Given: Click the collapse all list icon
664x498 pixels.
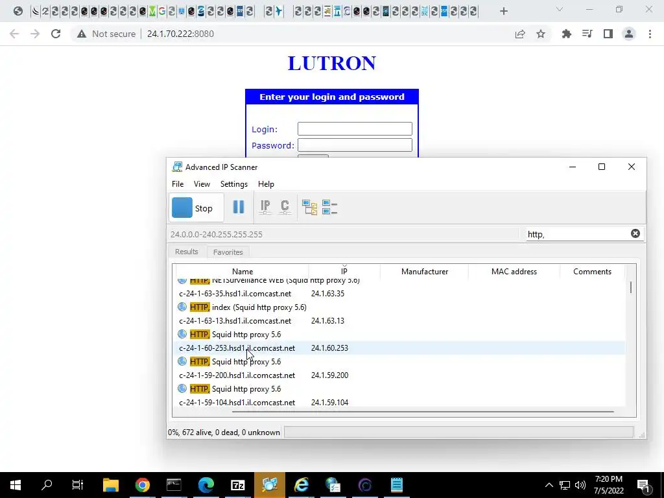Looking at the screenshot, I should 329,207.
